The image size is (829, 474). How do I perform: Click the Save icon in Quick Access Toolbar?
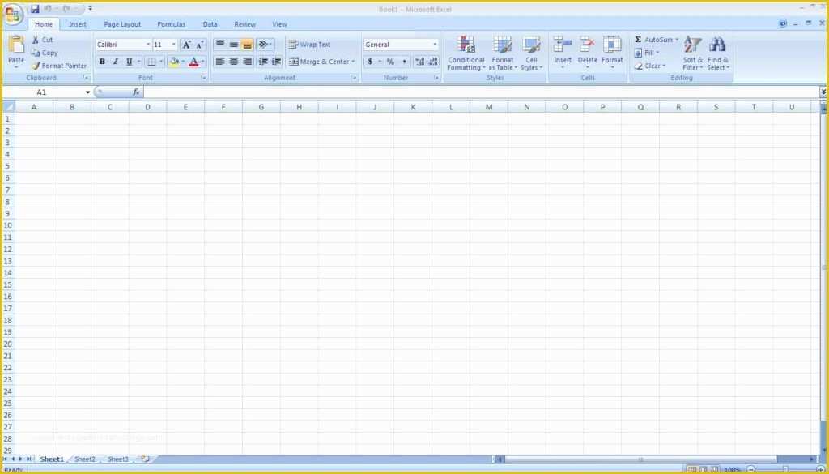[x=35, y=9]
